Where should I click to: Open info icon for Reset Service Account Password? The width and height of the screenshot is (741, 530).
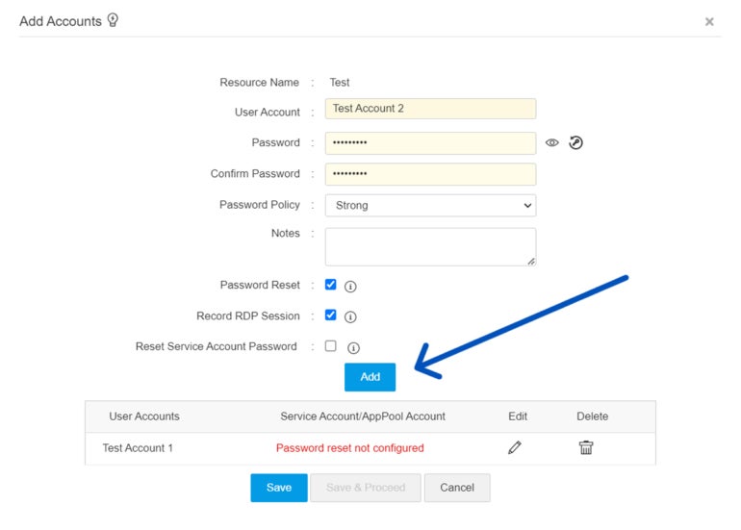pyautogui.click(x=353, y=348)
